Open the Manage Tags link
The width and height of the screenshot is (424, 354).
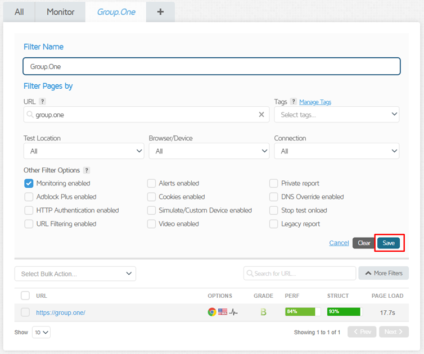click(x=315, y=102)
